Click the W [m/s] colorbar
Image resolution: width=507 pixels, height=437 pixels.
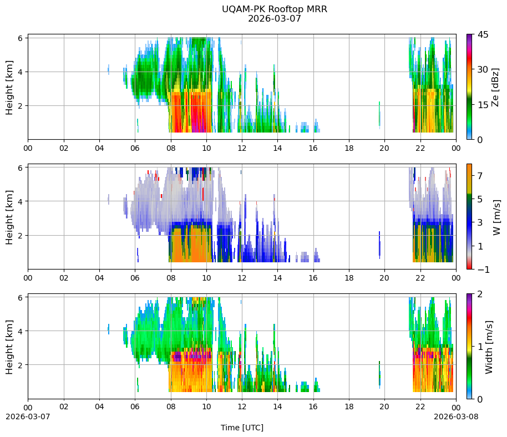coord(469,217)
